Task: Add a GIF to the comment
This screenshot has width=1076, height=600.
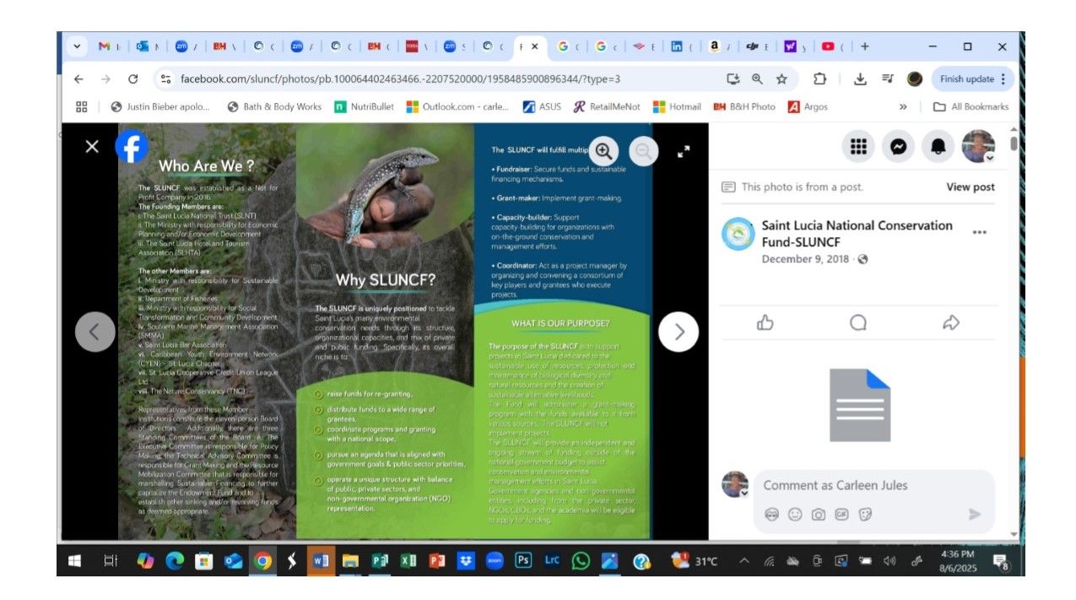Action: click(841, 514)
